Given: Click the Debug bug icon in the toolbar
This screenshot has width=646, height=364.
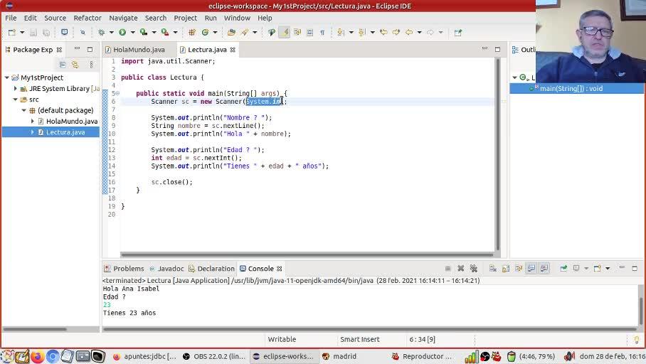Looking at the screenshot, I should pyautogui.click(x=101, y=32).
